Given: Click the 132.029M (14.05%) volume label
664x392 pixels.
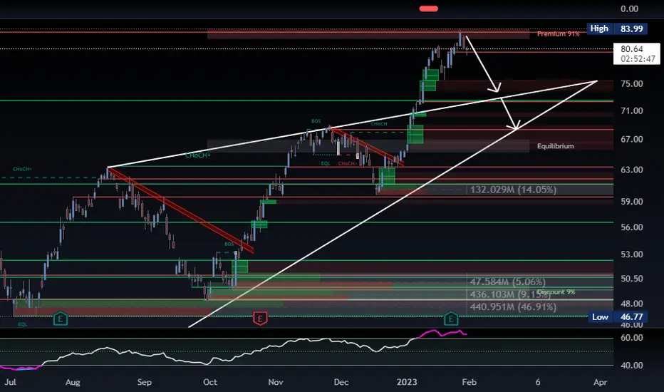Looking at the screenshot, I should point(513,190).
